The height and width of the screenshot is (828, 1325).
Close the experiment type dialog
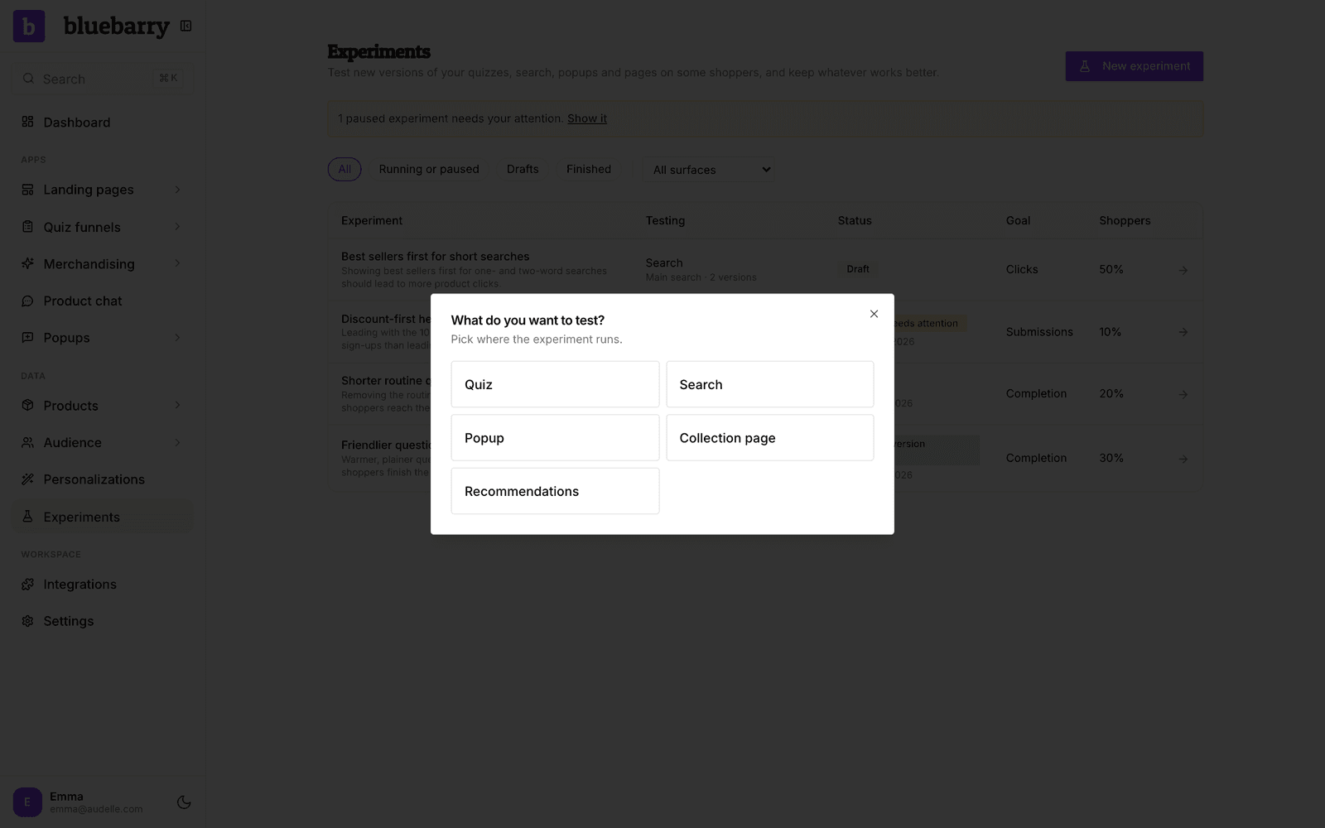point(874,314)
